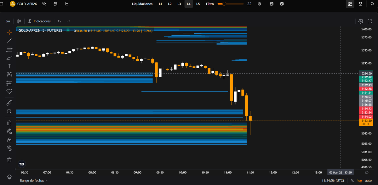Viewport: 378px width, 185px height.
Task: Toggle the green status dot in legend
Action: [68, 31]
